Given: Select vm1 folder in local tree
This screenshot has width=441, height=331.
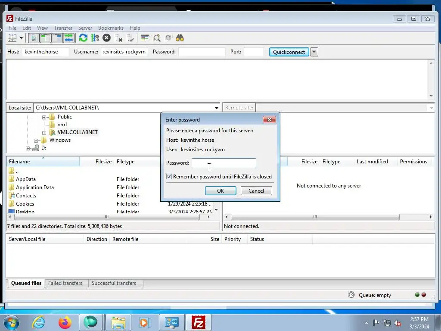Looking at the screenshot, I should (62, 125).
